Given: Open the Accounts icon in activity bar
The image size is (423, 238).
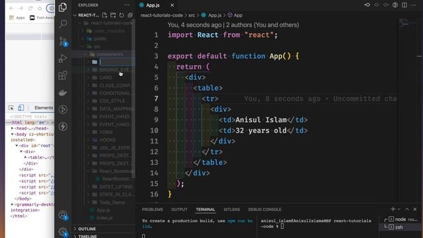Looking at the screenshot, I should [63, 215].
